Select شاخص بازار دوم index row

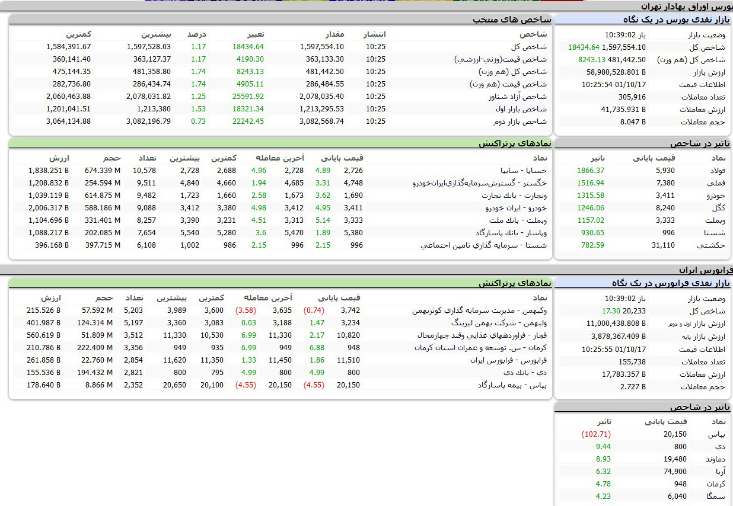tap(282, 121)
